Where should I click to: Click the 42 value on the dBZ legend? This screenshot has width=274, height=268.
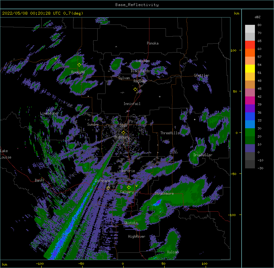pos(259,96)
